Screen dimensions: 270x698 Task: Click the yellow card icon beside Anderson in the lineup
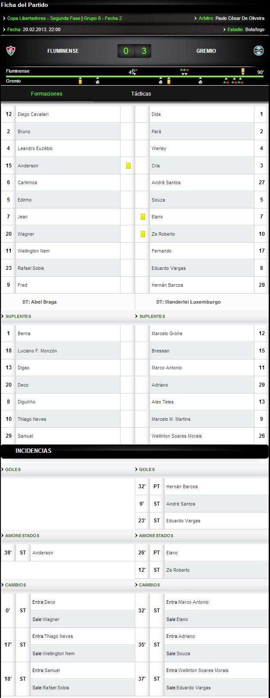pos(128,166)
